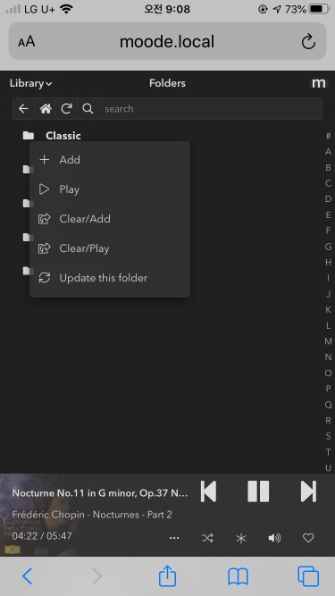Toggle shuffle playback mode

(x=207, y=538)
